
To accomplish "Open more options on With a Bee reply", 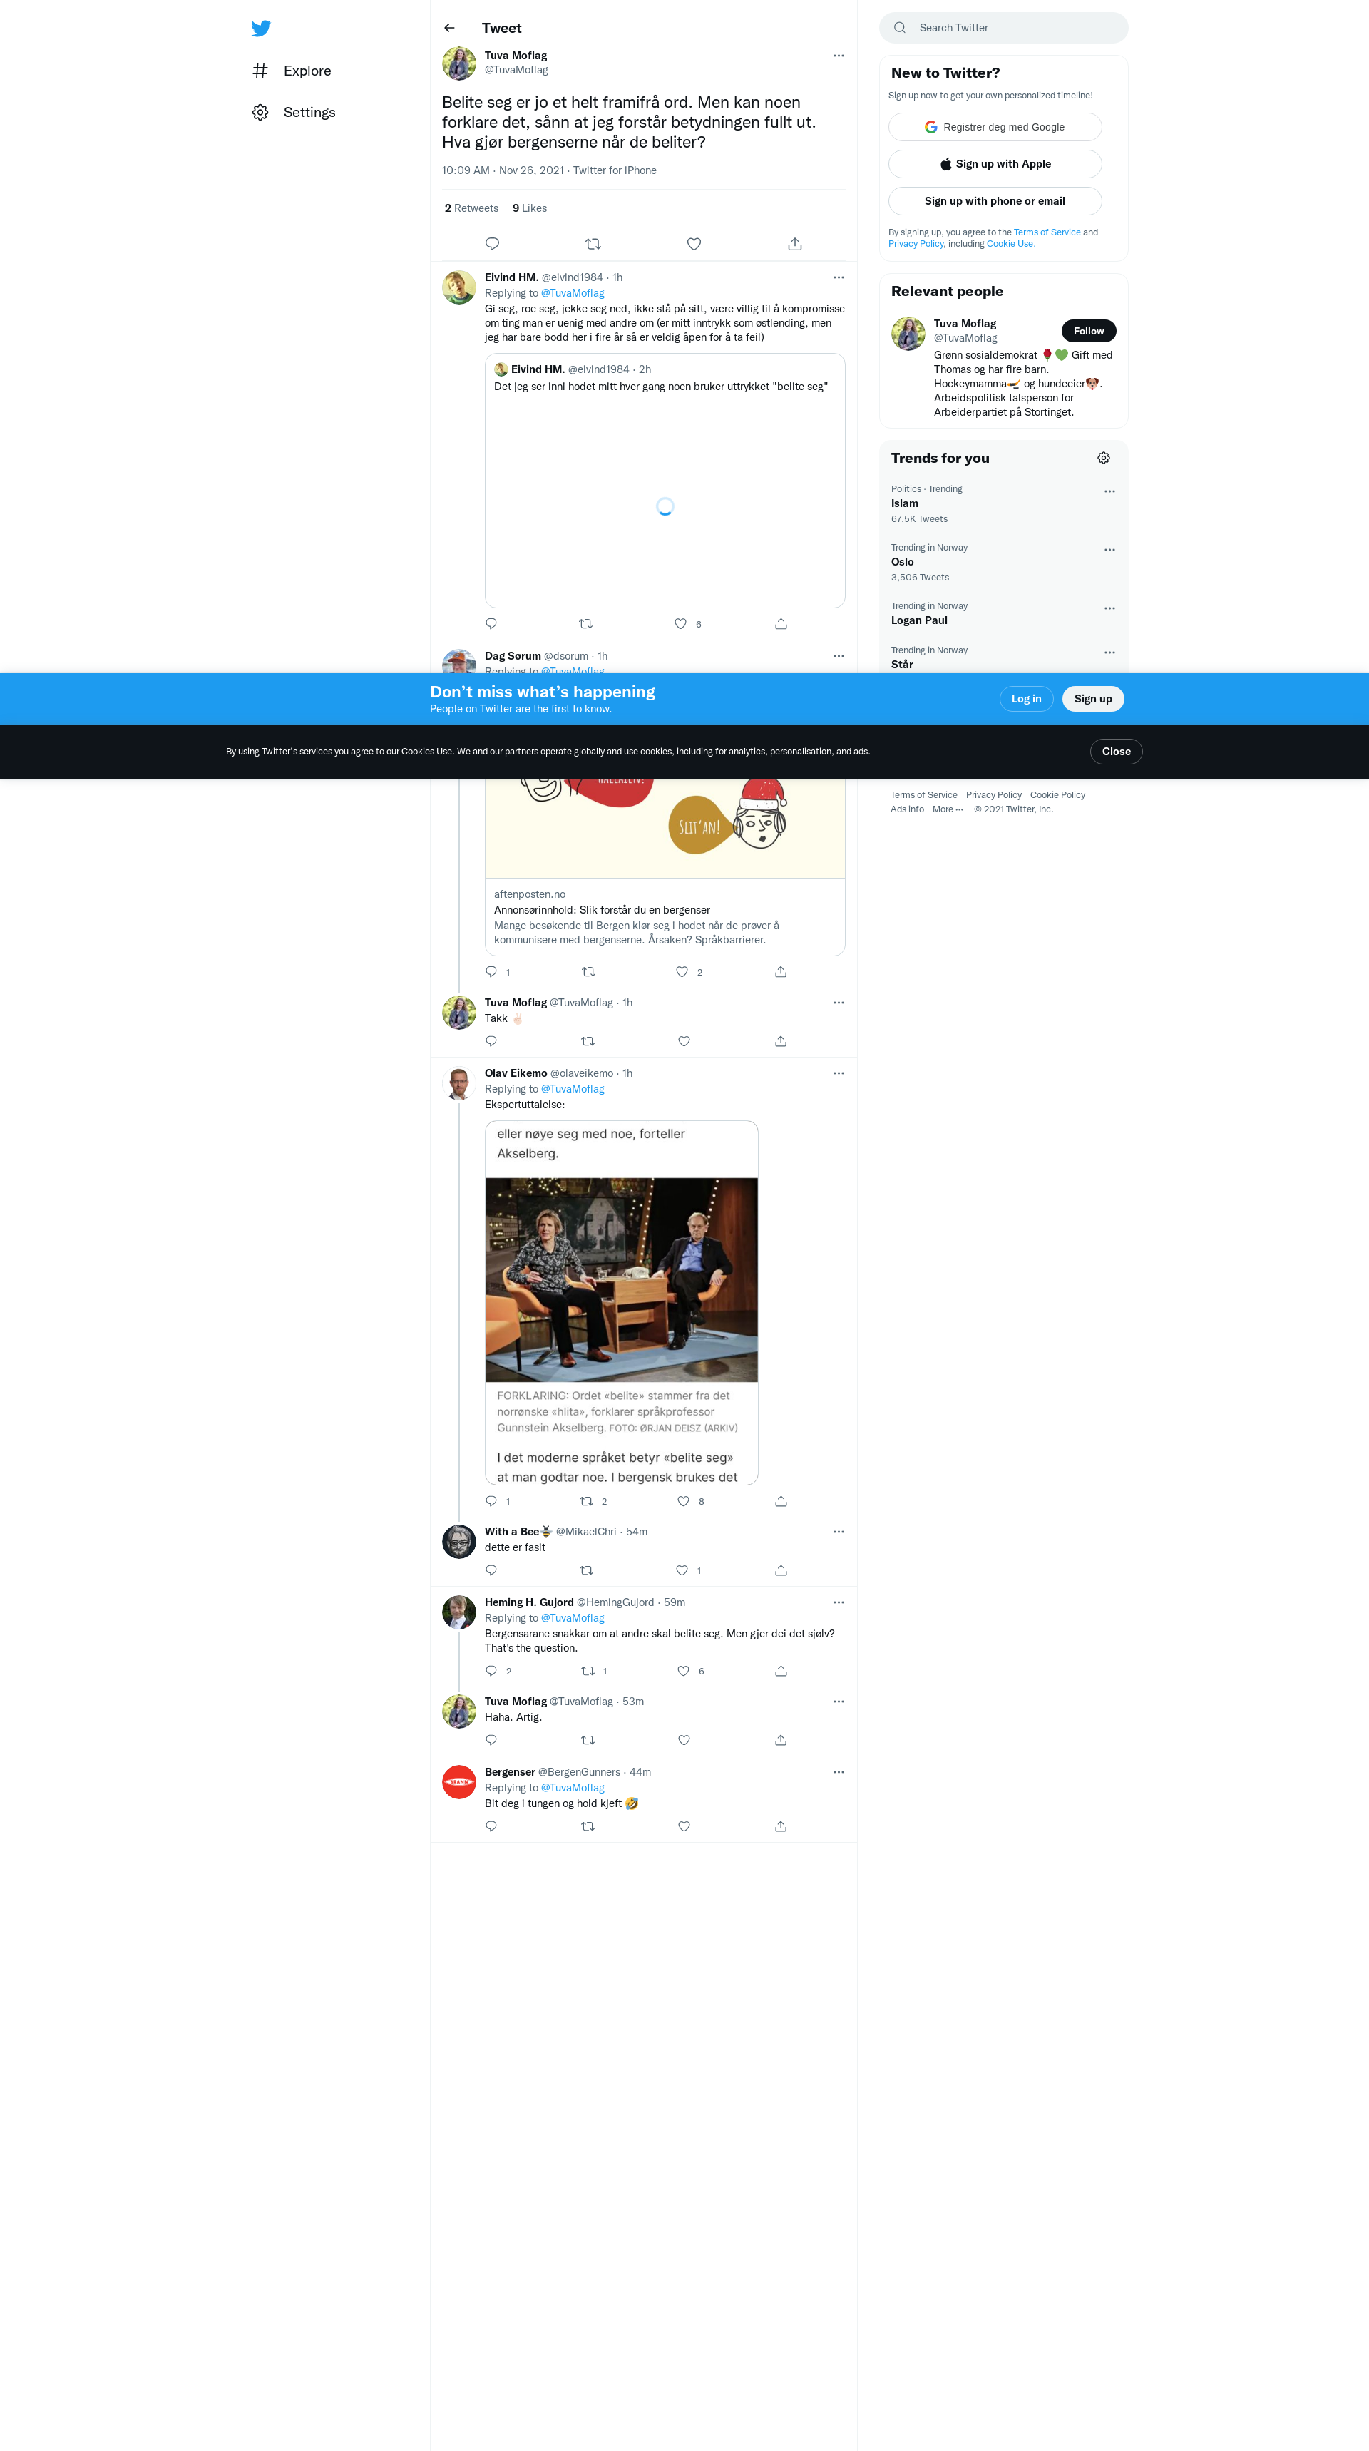I will pos(838,1531).
